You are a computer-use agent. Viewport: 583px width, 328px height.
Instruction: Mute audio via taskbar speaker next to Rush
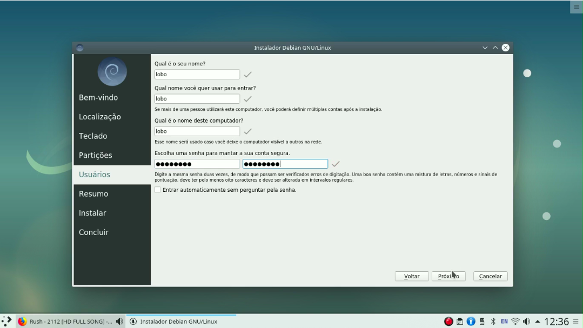[120, 321]
